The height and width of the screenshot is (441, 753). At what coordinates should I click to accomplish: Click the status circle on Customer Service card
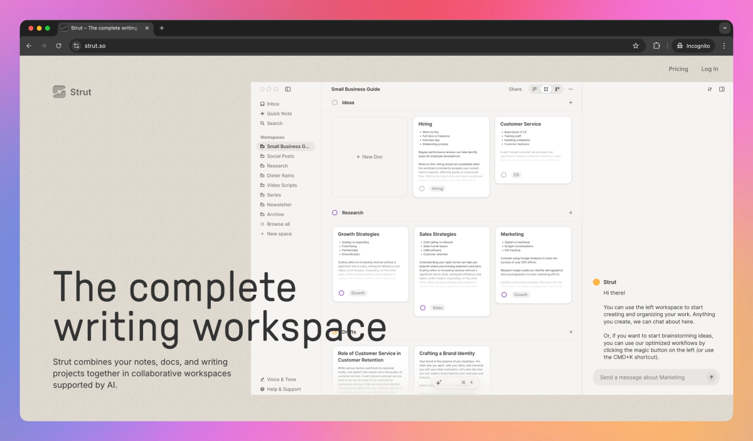pyautogui.click(x=503, y=175)
